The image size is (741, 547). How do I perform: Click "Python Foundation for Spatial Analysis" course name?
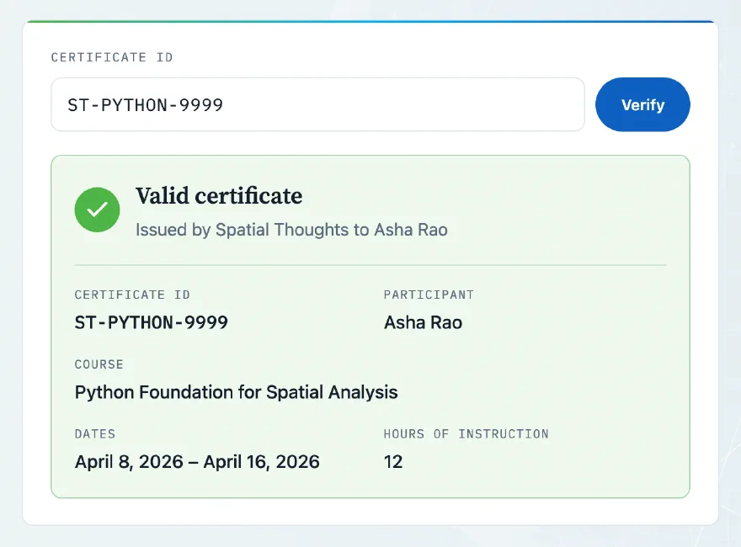click(x=237, y=392)
